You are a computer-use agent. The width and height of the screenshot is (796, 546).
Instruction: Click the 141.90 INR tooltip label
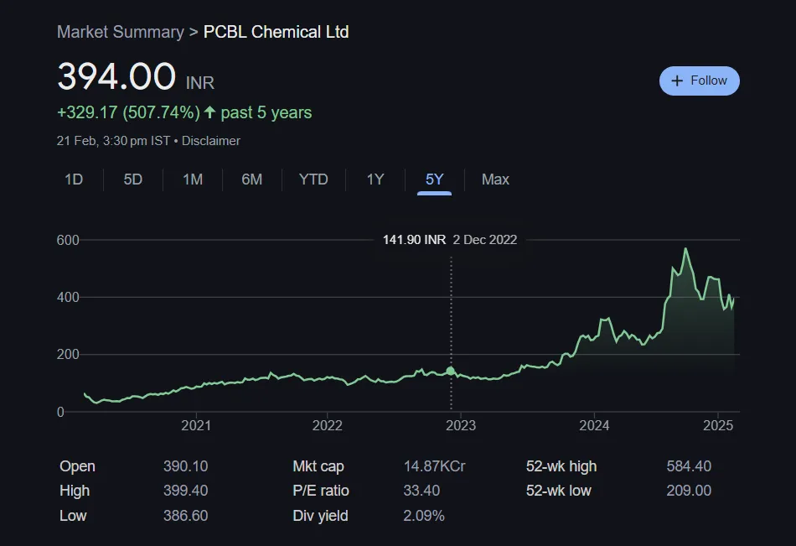tap(414, 239)
